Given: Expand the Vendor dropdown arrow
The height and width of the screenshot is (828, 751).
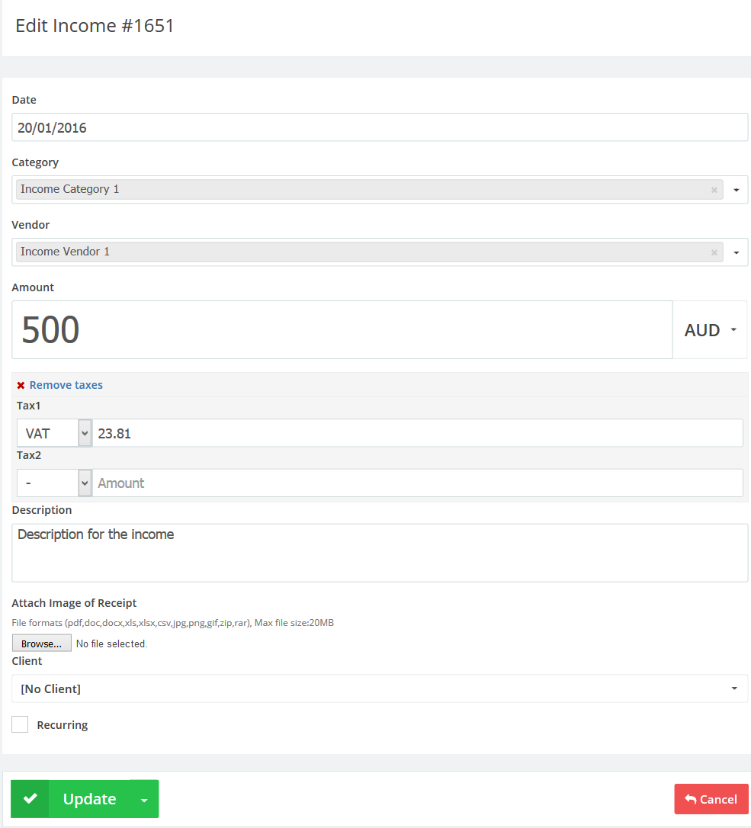Looking at the screenshot, I should [736, 252].
